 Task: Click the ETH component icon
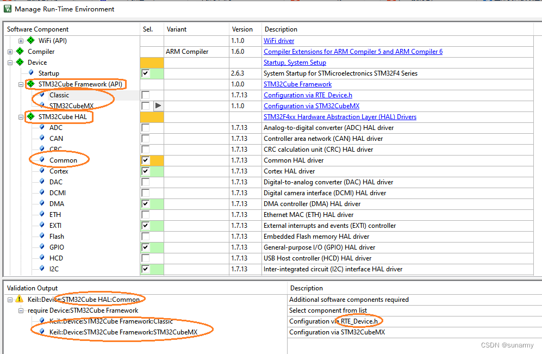(42, 214)
